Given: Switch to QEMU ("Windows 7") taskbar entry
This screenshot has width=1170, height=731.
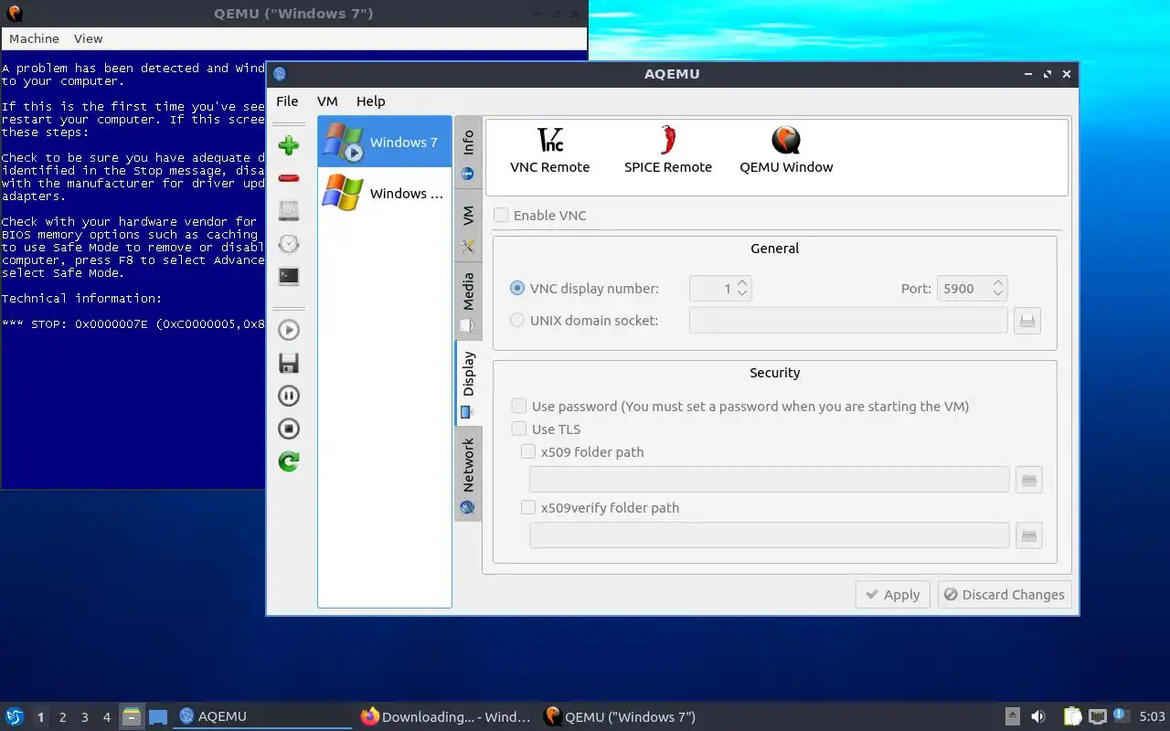Looking at the screenshot, I should 629,716.
